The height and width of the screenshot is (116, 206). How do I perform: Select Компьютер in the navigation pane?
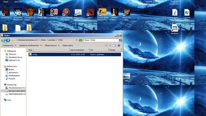click(12, 85)
